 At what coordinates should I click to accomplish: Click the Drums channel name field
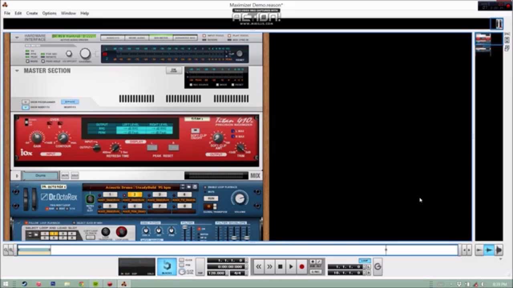point(40,176)
